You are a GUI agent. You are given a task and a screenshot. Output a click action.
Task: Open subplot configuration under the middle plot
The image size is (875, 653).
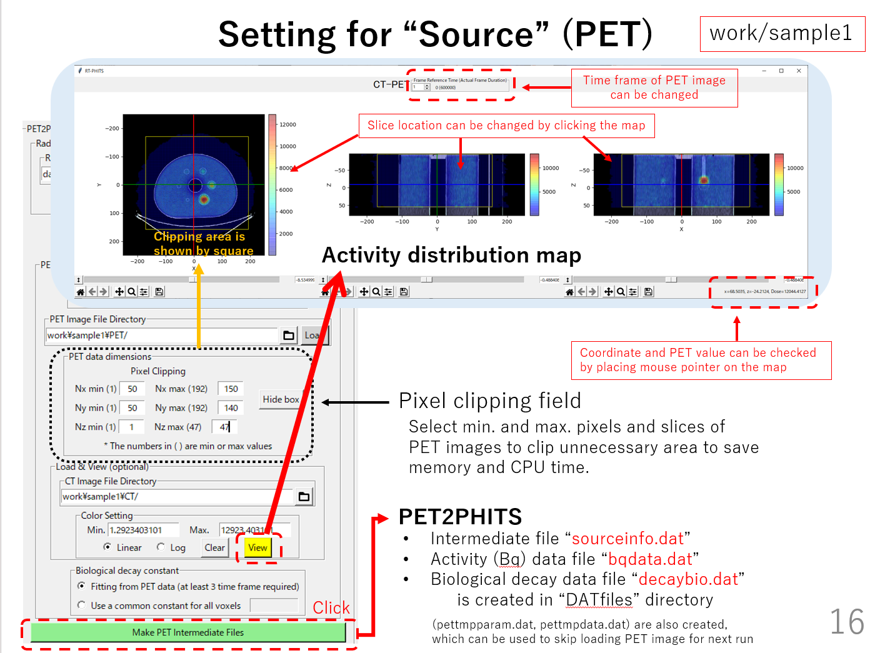[x=389, y=292]
